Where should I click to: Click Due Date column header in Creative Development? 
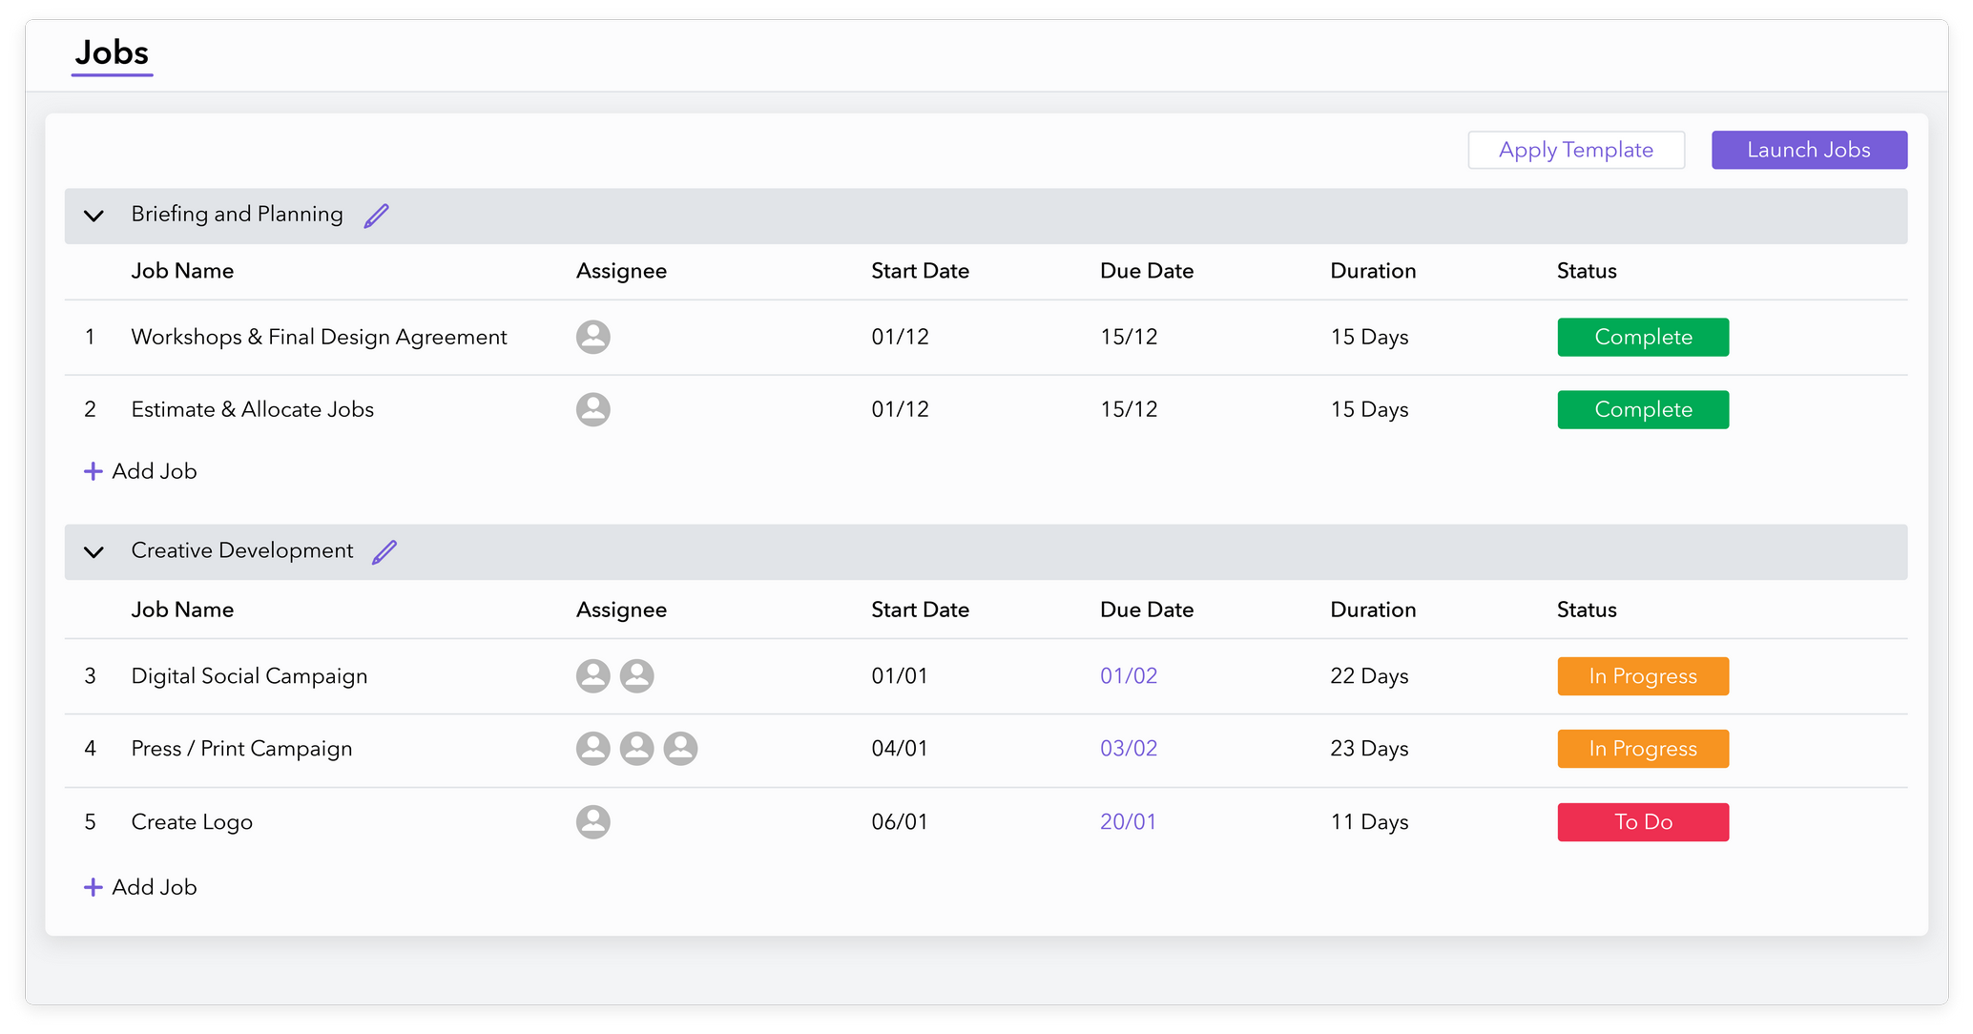1147,610
